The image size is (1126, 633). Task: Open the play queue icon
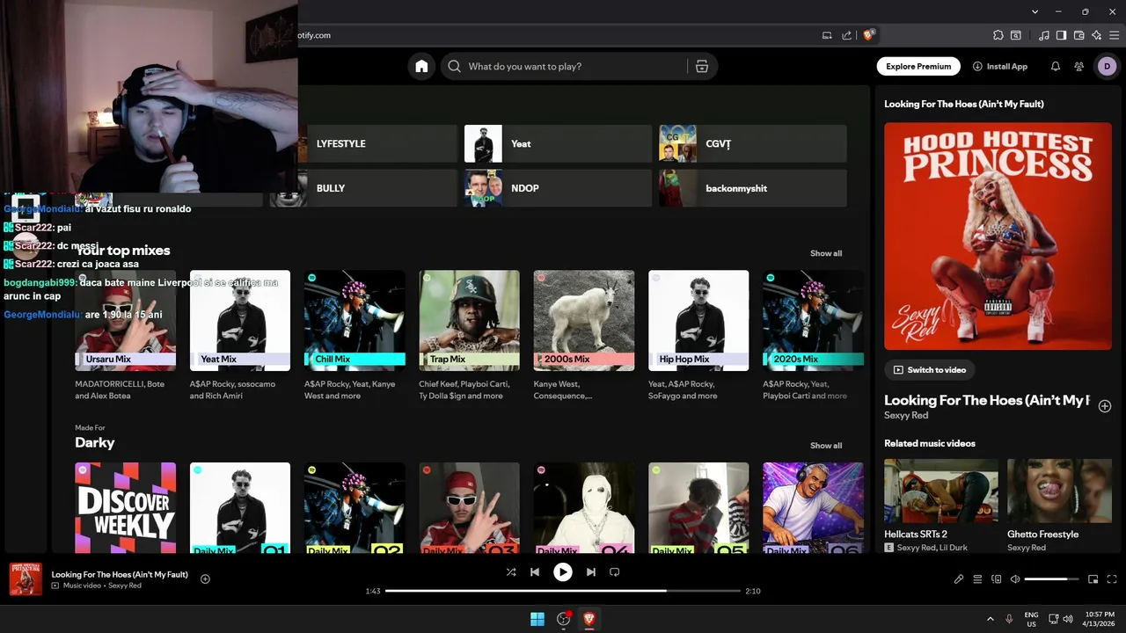[x=977, y=579]
